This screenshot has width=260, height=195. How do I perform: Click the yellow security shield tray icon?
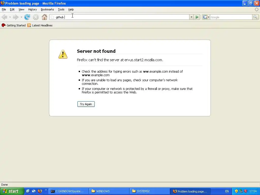coord(236,191)
